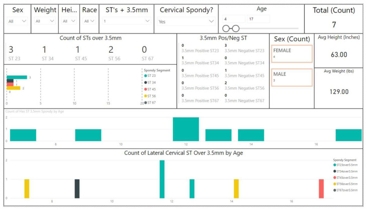Image resolution: width=367 pixels, height=210 pixels.
Task: Open the Sex filter dropdown
Action: click(18, 22)
